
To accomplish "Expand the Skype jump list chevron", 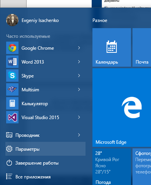I will pyautogui.click(x=79, y=76).
